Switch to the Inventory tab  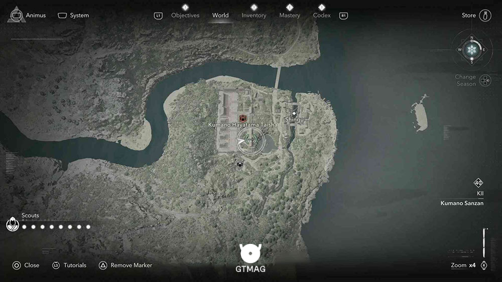(x=254, y=16)
